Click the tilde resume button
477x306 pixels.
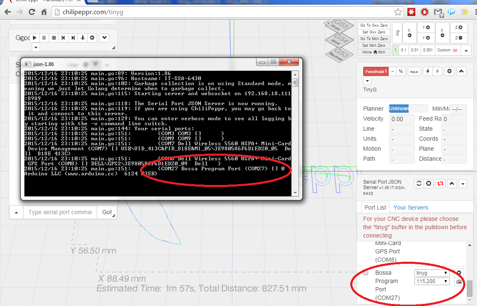(392, 71)
